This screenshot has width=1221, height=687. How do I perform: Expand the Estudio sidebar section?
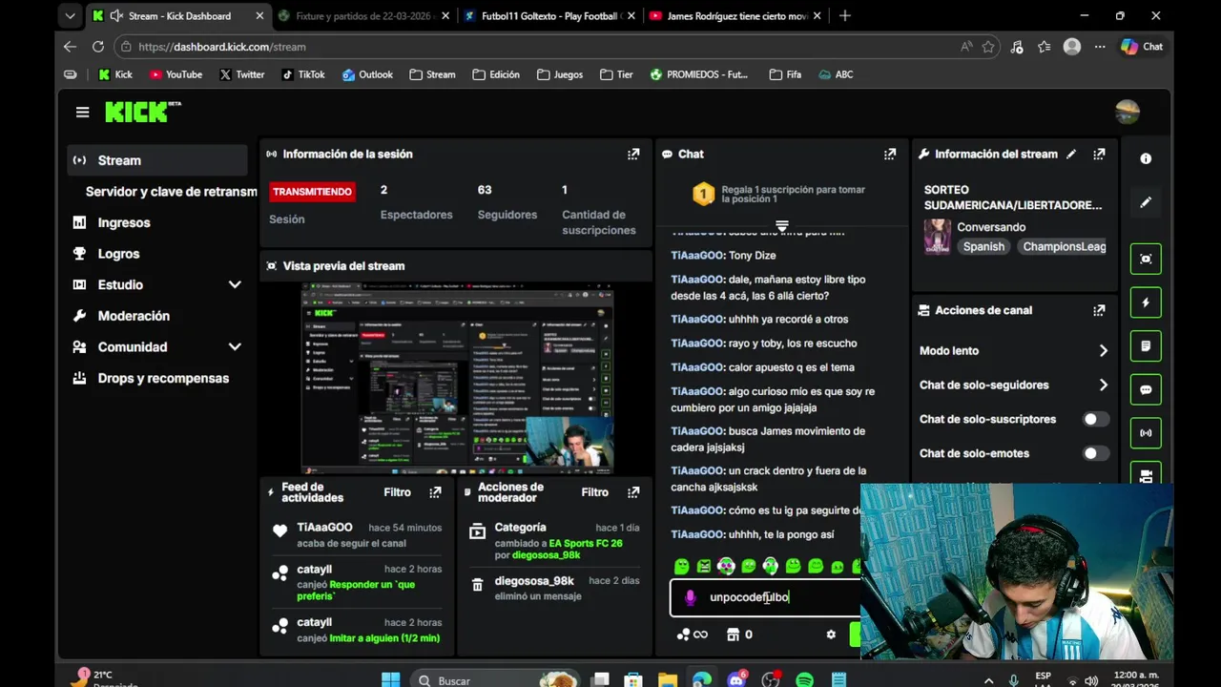pos(235,284)
